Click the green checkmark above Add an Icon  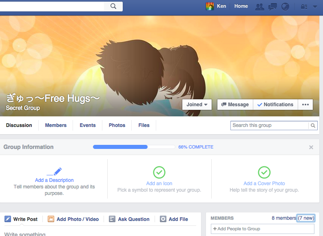(159, 172)
